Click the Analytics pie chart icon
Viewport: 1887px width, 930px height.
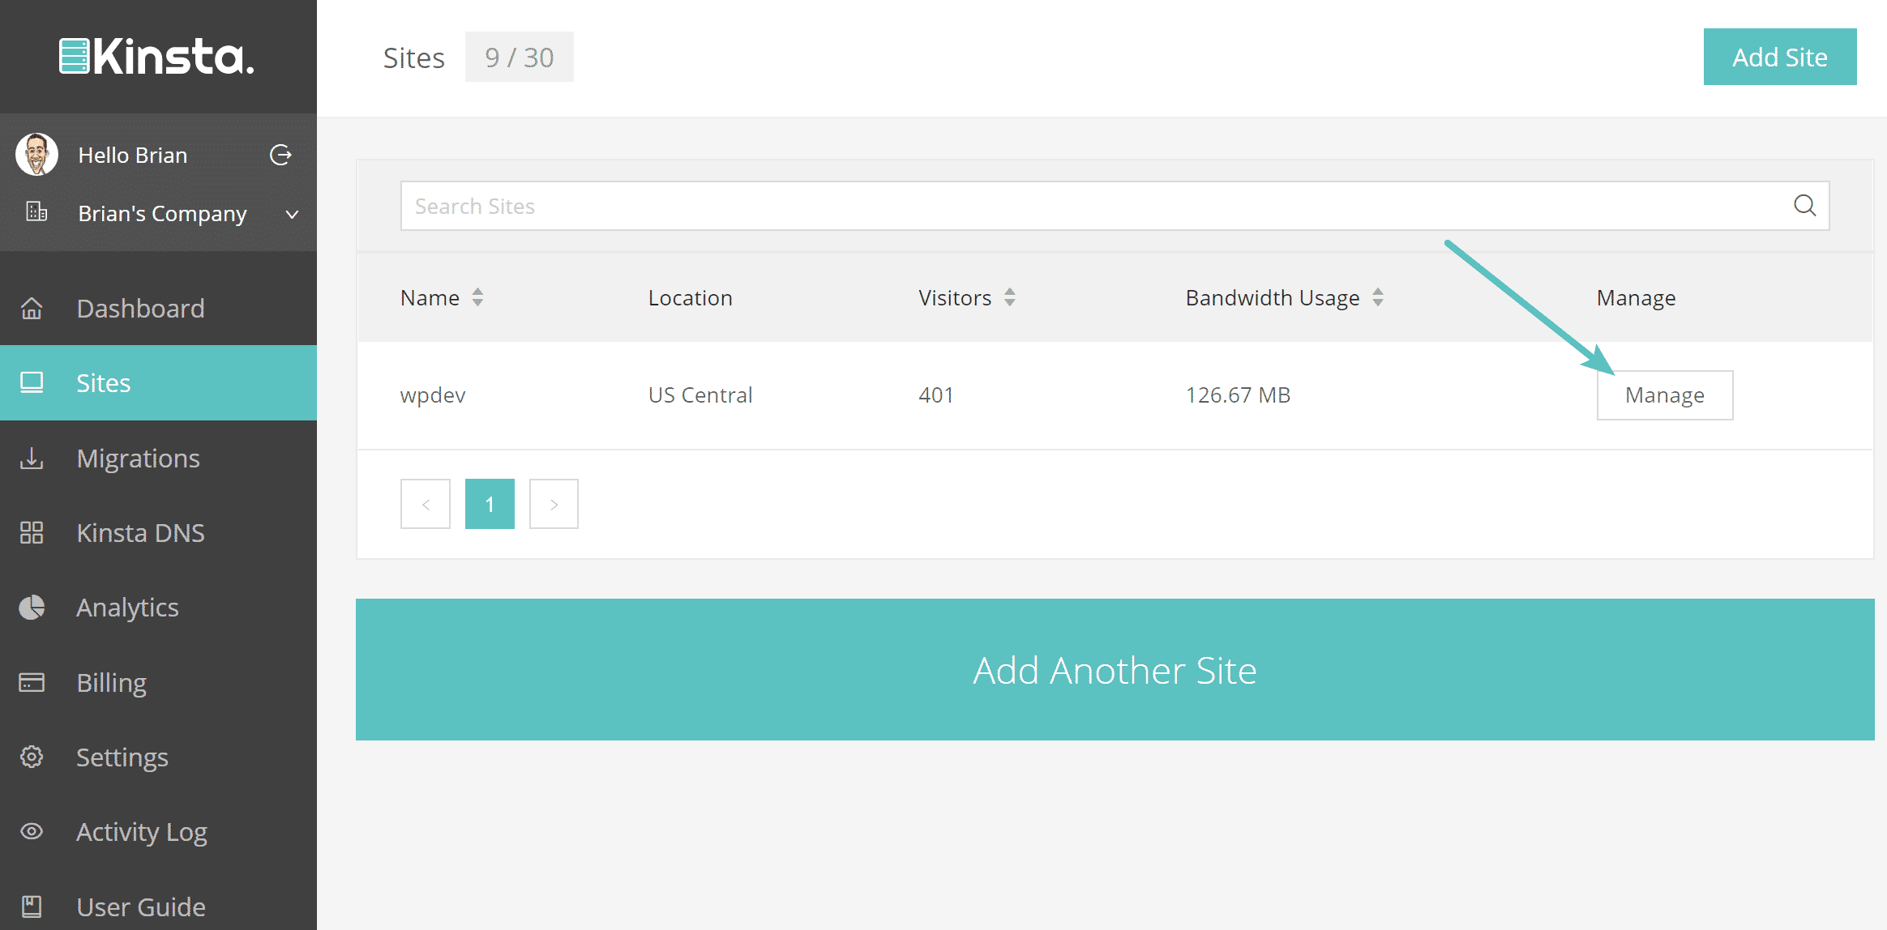pyautogui.click(x=32, y=608)
